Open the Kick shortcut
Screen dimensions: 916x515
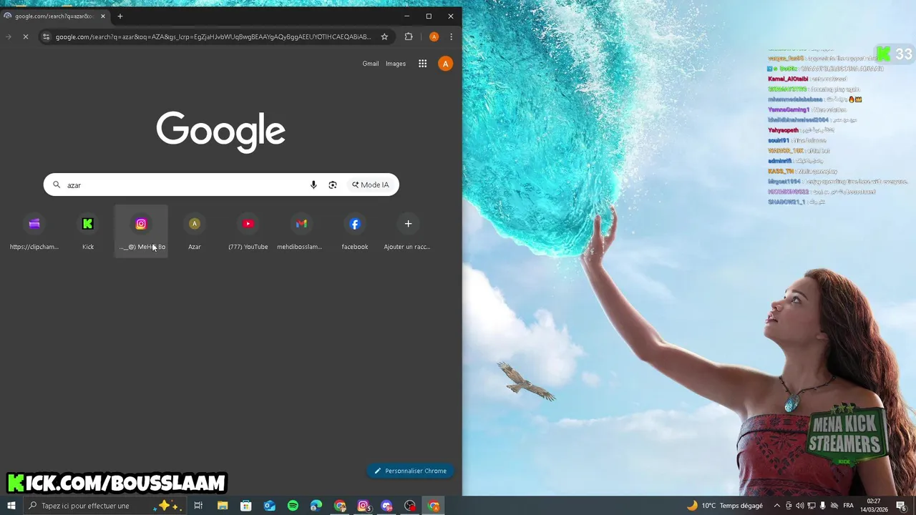click(x=88, y=231)
